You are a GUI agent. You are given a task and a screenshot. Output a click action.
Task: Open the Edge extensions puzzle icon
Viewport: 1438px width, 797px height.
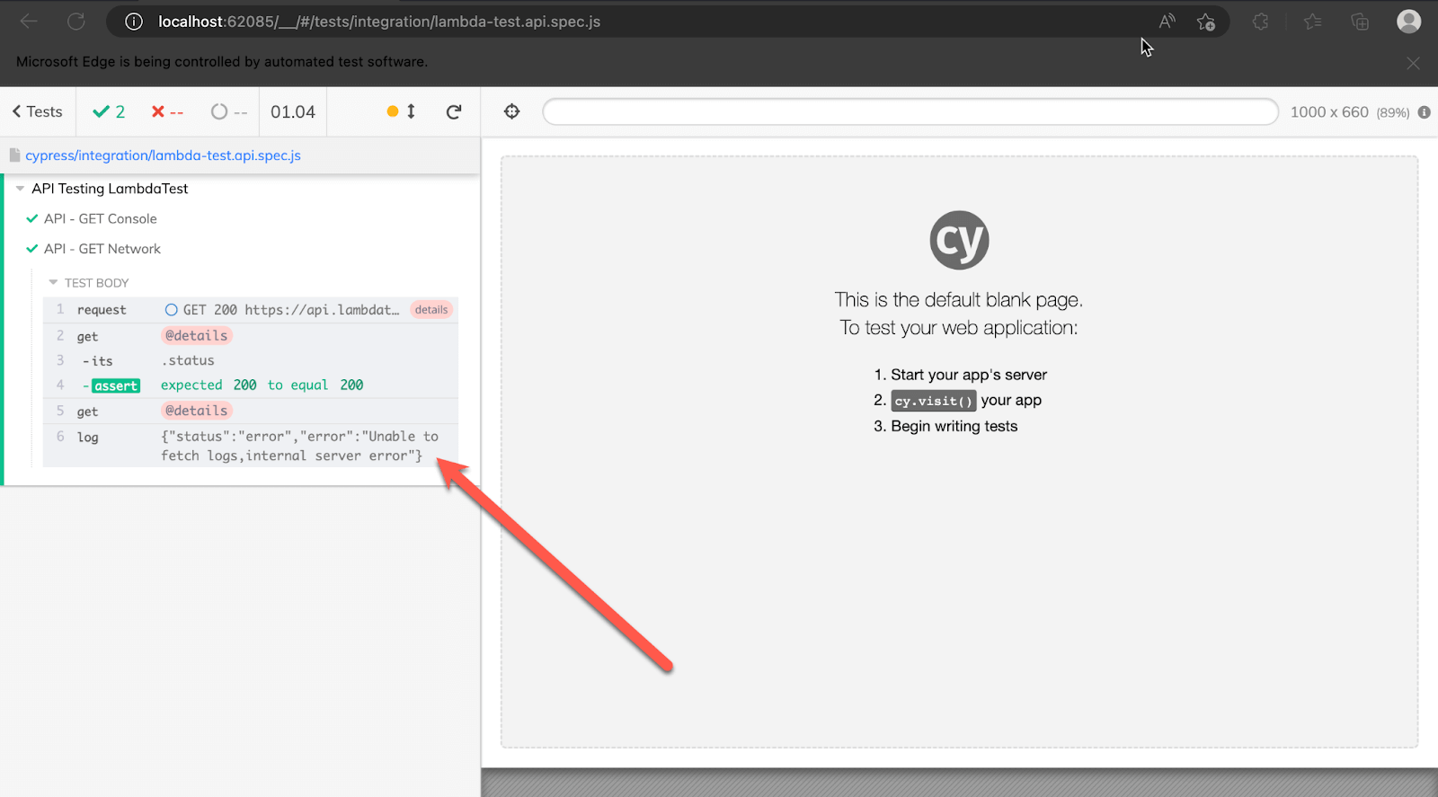pyautogui.click(x=1261, y=22)
